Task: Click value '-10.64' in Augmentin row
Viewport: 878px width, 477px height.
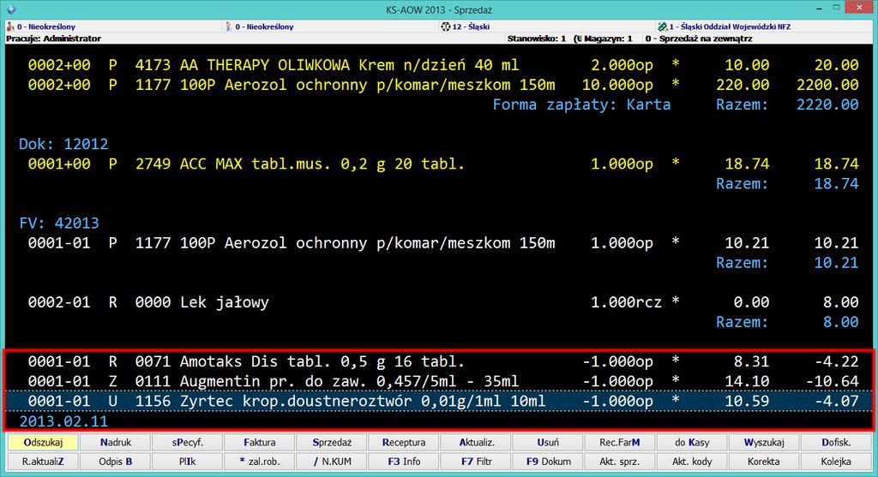Action: click(832, 381)
